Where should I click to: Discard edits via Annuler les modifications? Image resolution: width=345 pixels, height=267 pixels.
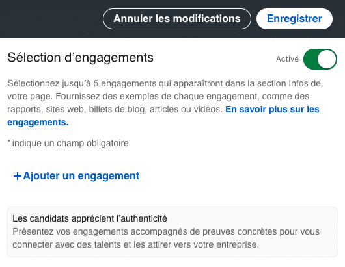click(x=177, y=19)
